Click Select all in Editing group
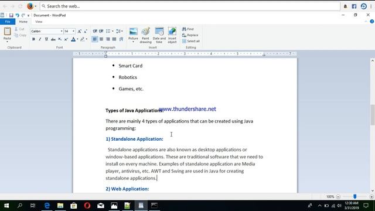Viewport: 375px width, 211px height. click(190, 41)
